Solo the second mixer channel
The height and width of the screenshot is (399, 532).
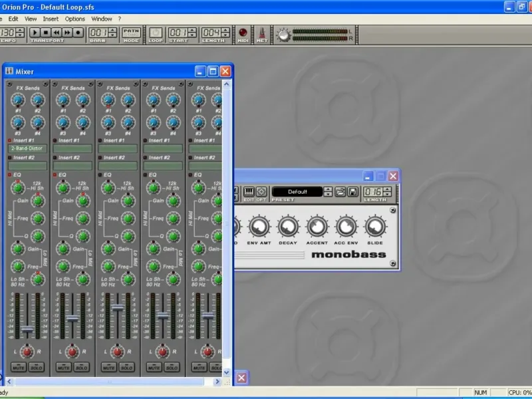pyautogui.click(x=81, y=367)
